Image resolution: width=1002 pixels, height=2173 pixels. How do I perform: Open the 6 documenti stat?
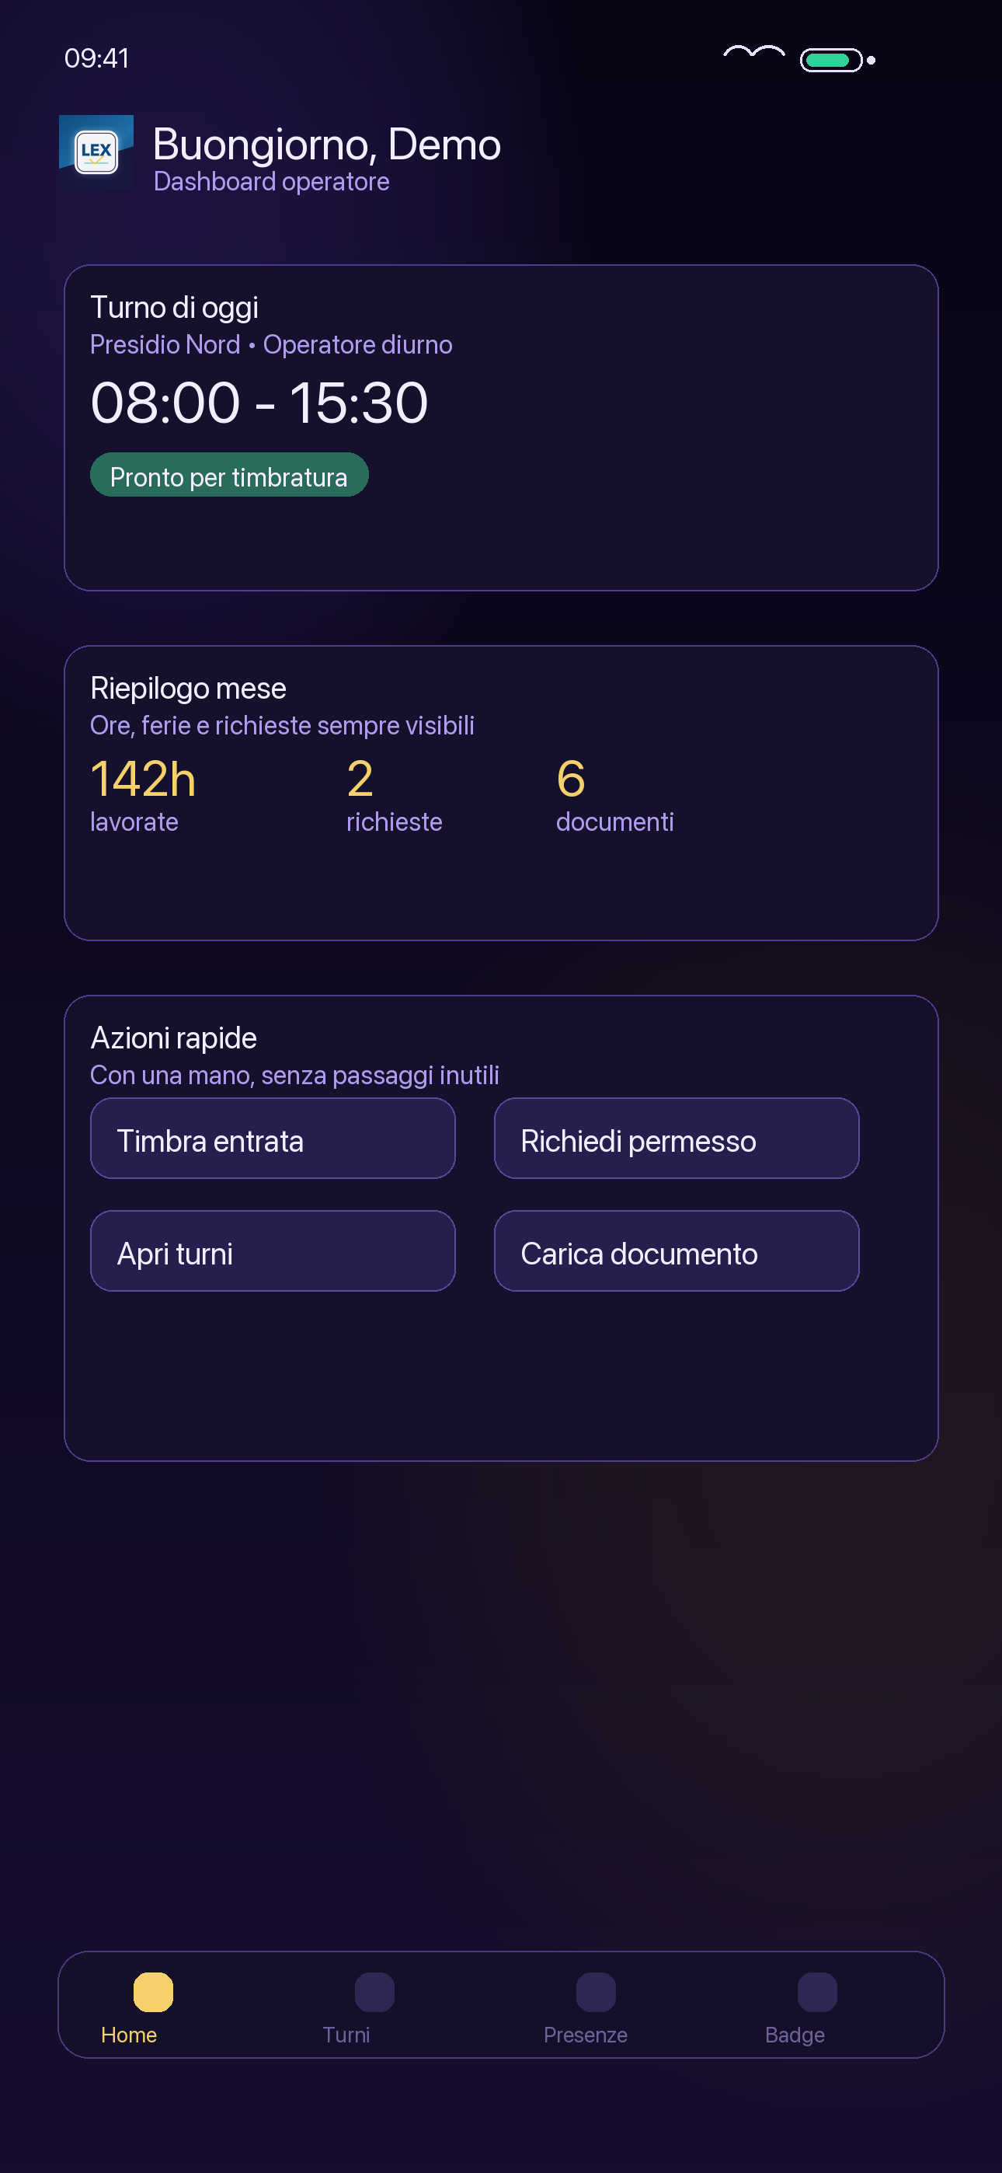click(615, 794)
